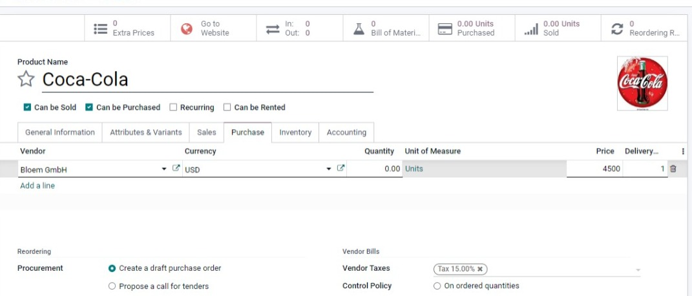692x296 pixels.
Task: Edit the 0.00 quantity field
Action: pyautogui.click(x=374, y=169)
